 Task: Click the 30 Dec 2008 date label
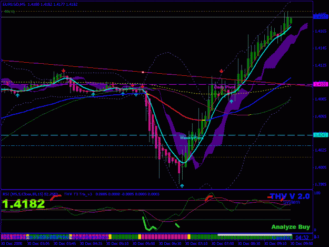click(12, 244)
